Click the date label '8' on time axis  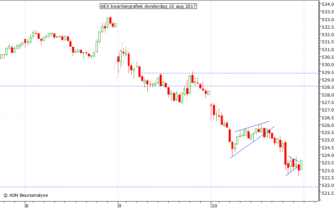point(27,206)
